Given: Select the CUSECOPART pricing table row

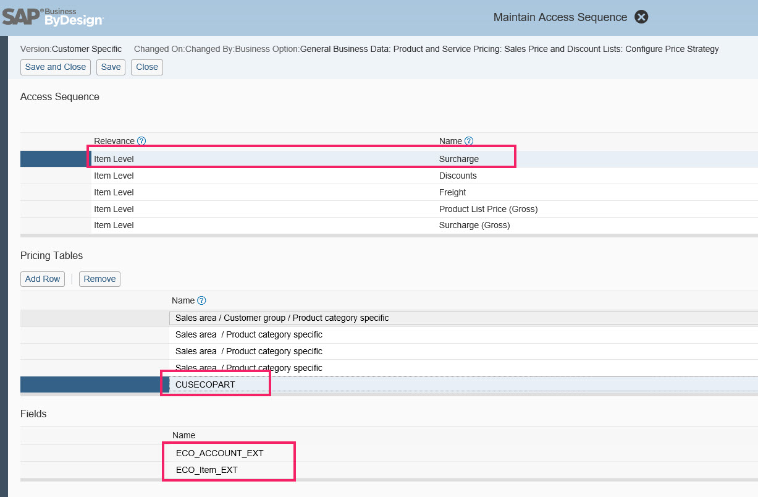Looking at the screenshot, I should click(x=389, y=384).
